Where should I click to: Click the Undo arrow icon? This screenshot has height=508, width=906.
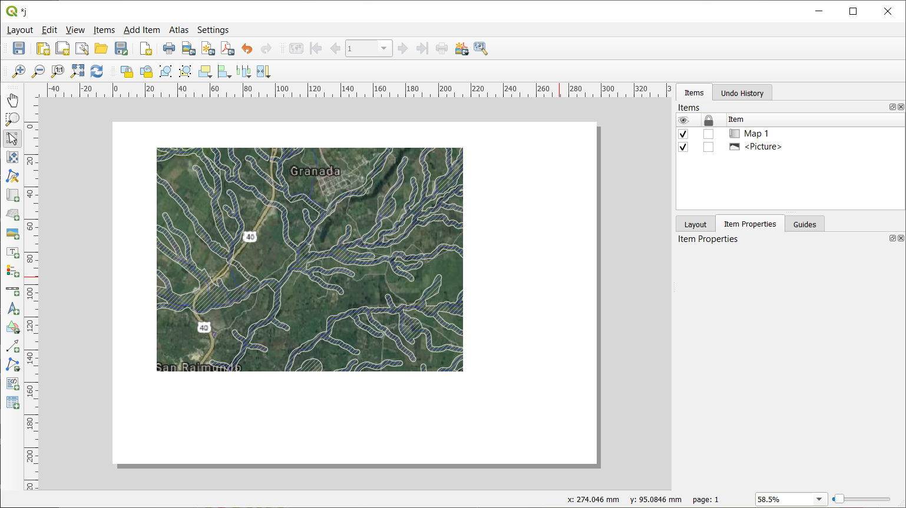pyautogui.click(x=247, y=48)
